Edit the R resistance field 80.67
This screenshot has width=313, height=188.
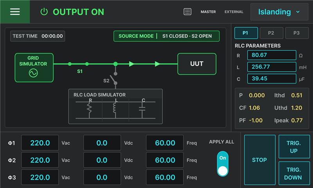(272, 55)
